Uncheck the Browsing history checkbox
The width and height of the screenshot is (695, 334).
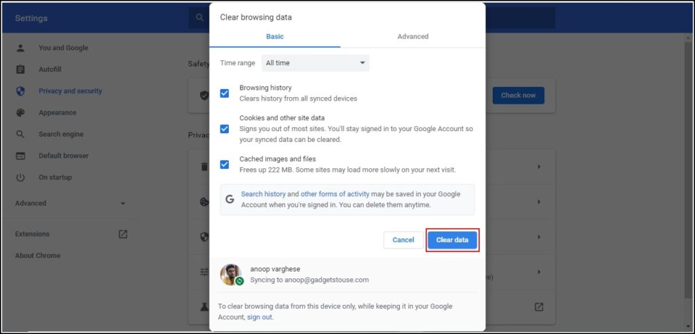[x=225, y=93]
